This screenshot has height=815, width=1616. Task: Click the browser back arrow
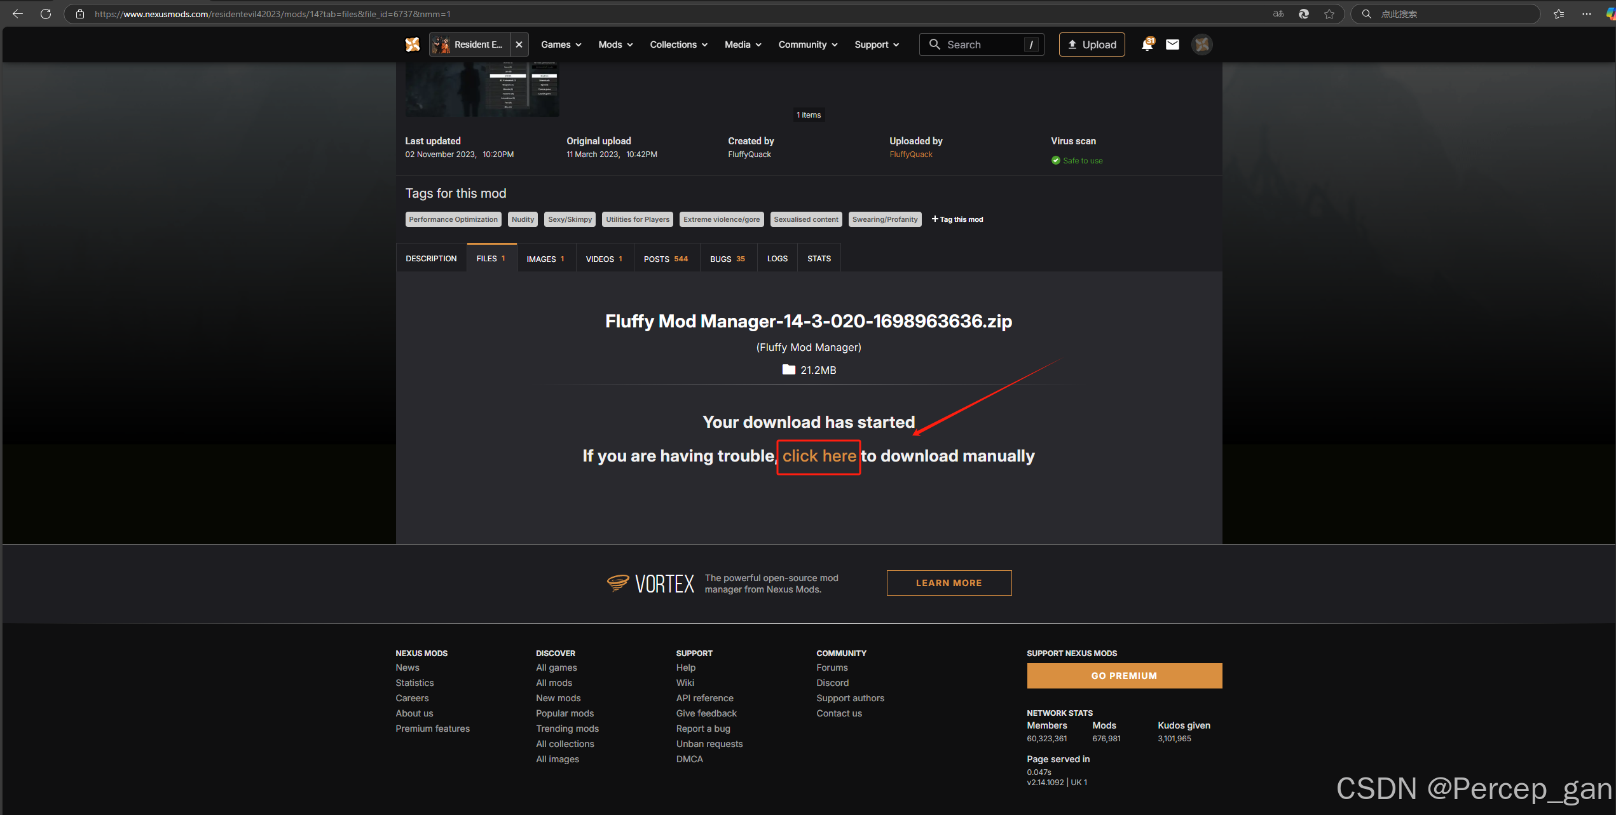[18, 14]
